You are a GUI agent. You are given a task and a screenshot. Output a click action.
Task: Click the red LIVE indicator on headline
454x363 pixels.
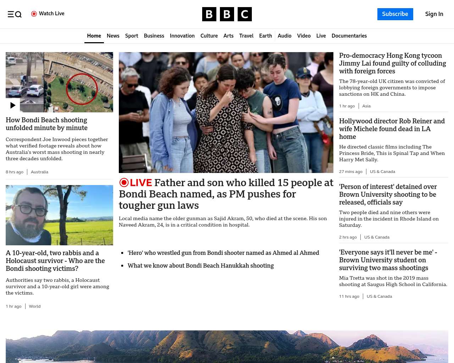(x=135, y=183)
